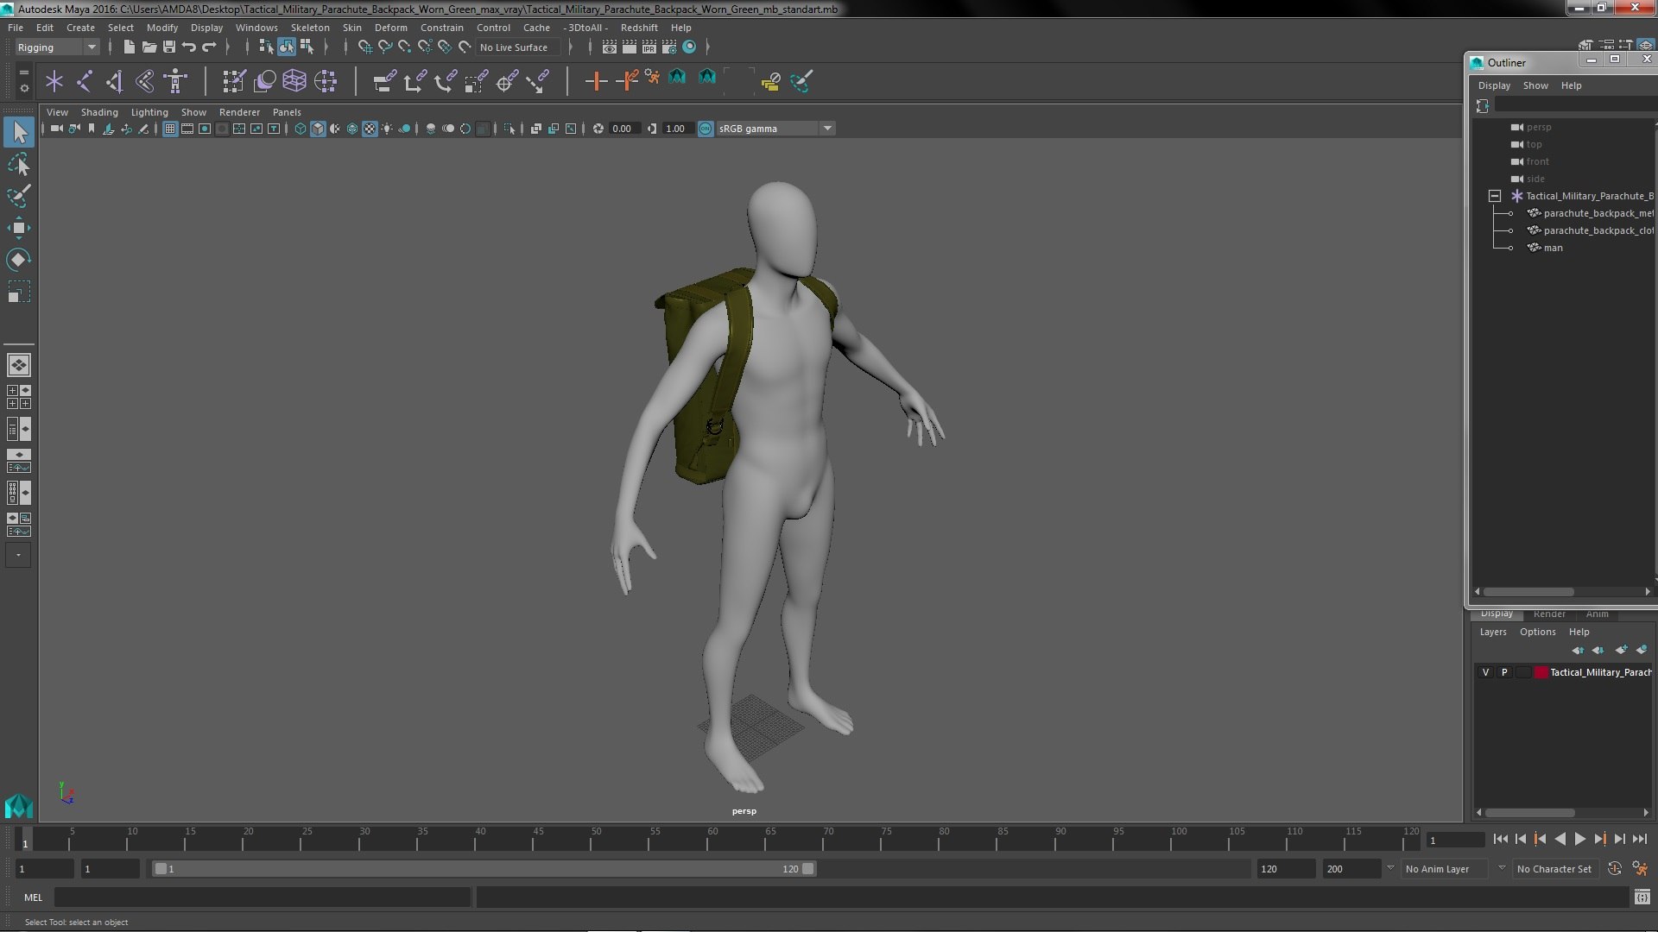Open the No Character Set dropdown arrow
The height and width of the screenshot is (932, 1658).
pos(1503,868)
